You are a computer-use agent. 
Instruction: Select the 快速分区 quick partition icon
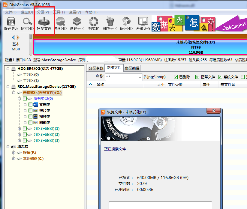pos(61,24)
